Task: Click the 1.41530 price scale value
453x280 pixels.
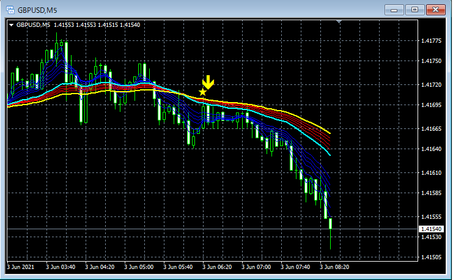Action: coord(431,237)
